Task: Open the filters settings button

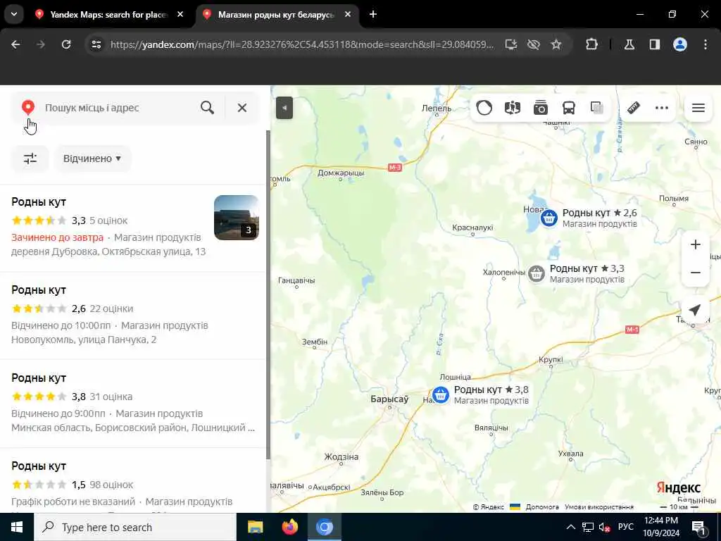Action: (x=30, y=158)
